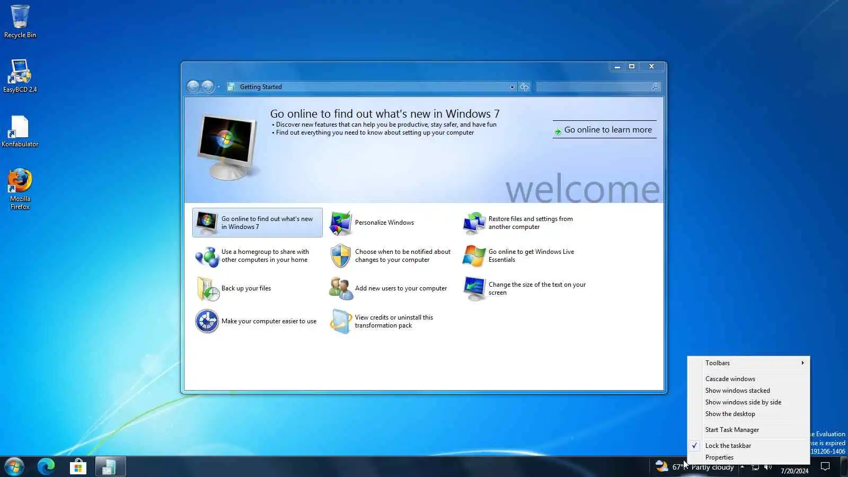Open the notification center icon

coord(825,467)
